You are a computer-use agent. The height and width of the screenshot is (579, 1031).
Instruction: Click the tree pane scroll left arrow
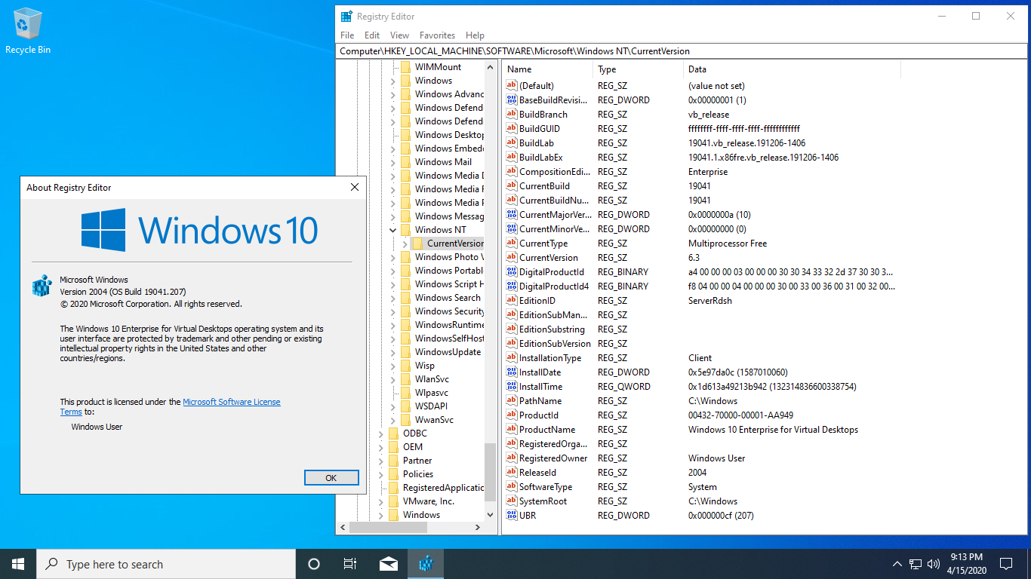(342, 528)
